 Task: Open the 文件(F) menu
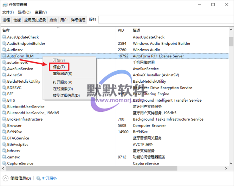[8, 12]
